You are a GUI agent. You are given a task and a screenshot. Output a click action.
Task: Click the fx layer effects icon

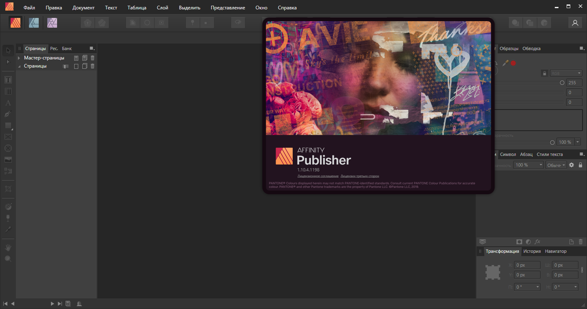tap(538, 242)
